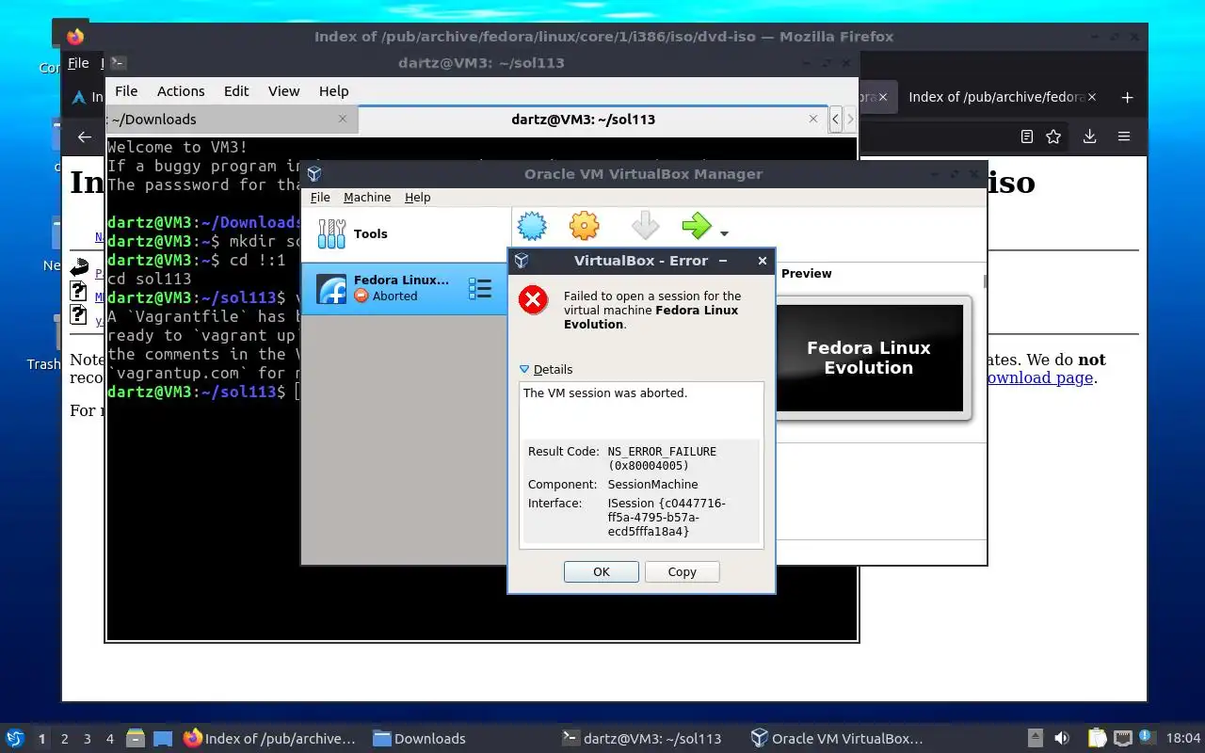Image resolution: width=1205 pixels, height=753 pixels.
Task: Click the New machine icon in VirtualBox toolbar
Action: pos(532,226)
